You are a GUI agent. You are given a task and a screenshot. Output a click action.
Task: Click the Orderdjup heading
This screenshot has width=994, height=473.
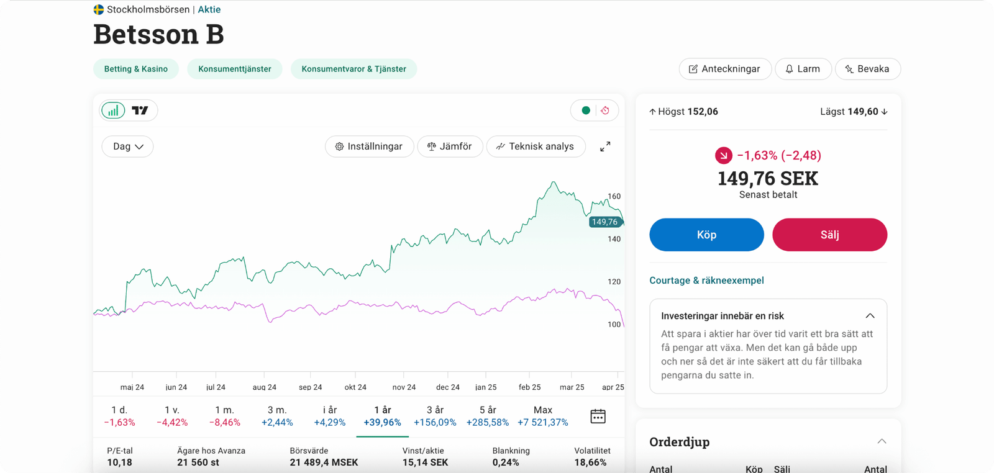679,442
